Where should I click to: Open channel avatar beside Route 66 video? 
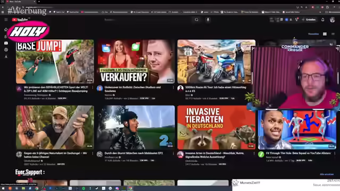point(181,89)
